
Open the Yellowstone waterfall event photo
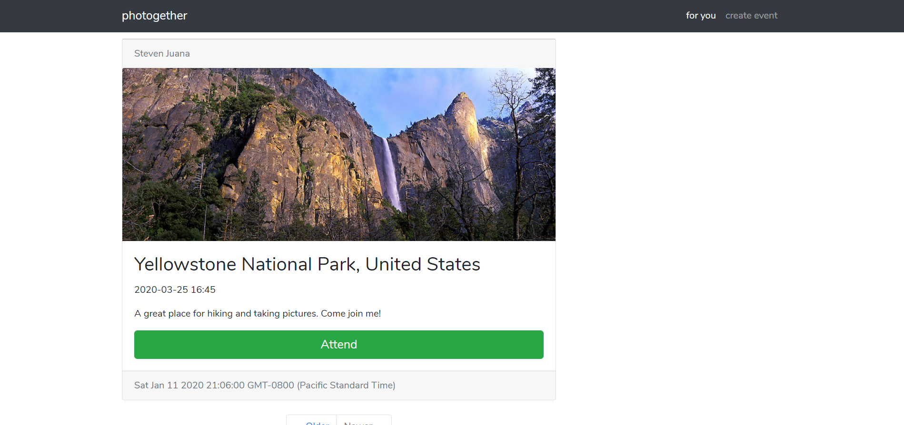click(x=339, y=155)
